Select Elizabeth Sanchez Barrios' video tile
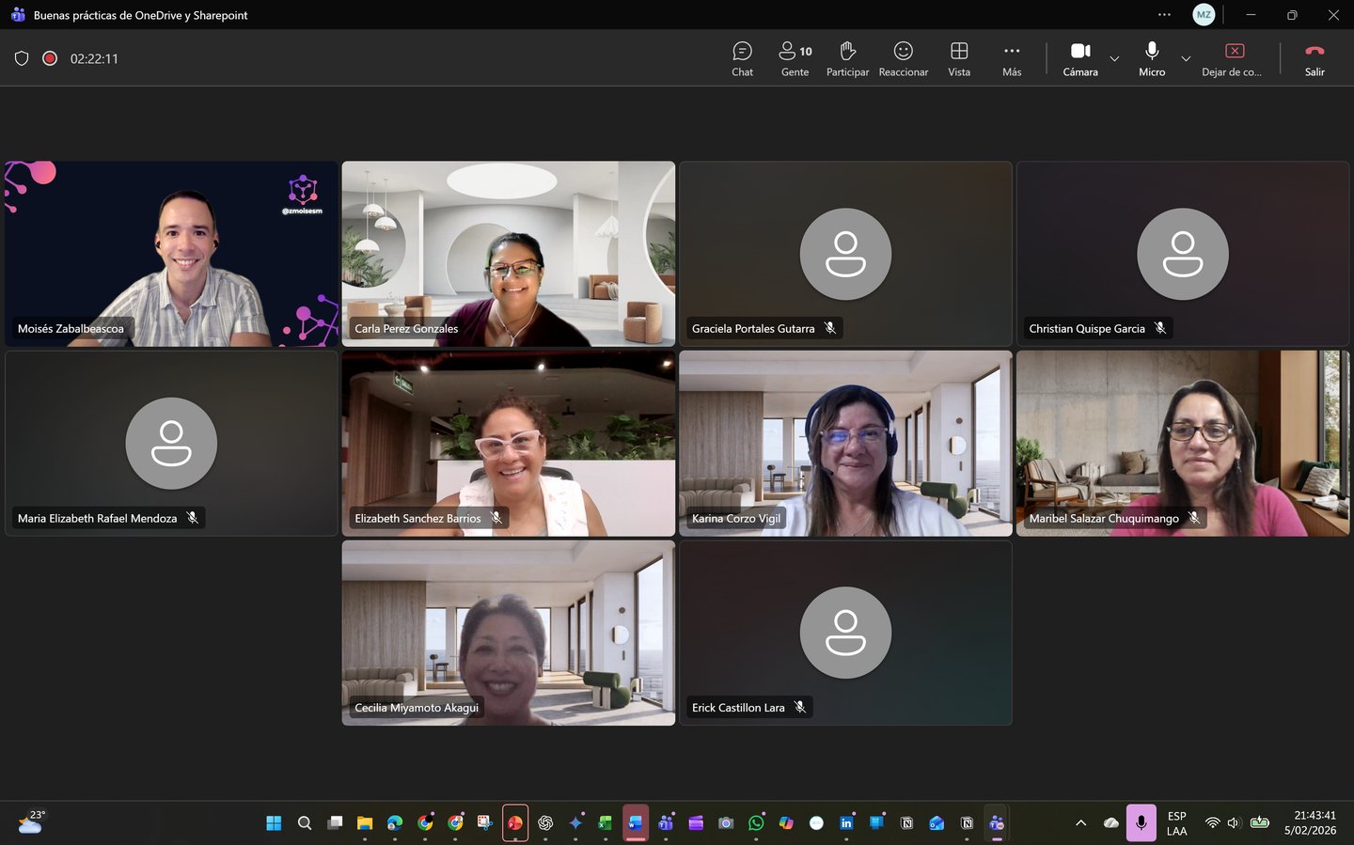 (x=509, y=444)
